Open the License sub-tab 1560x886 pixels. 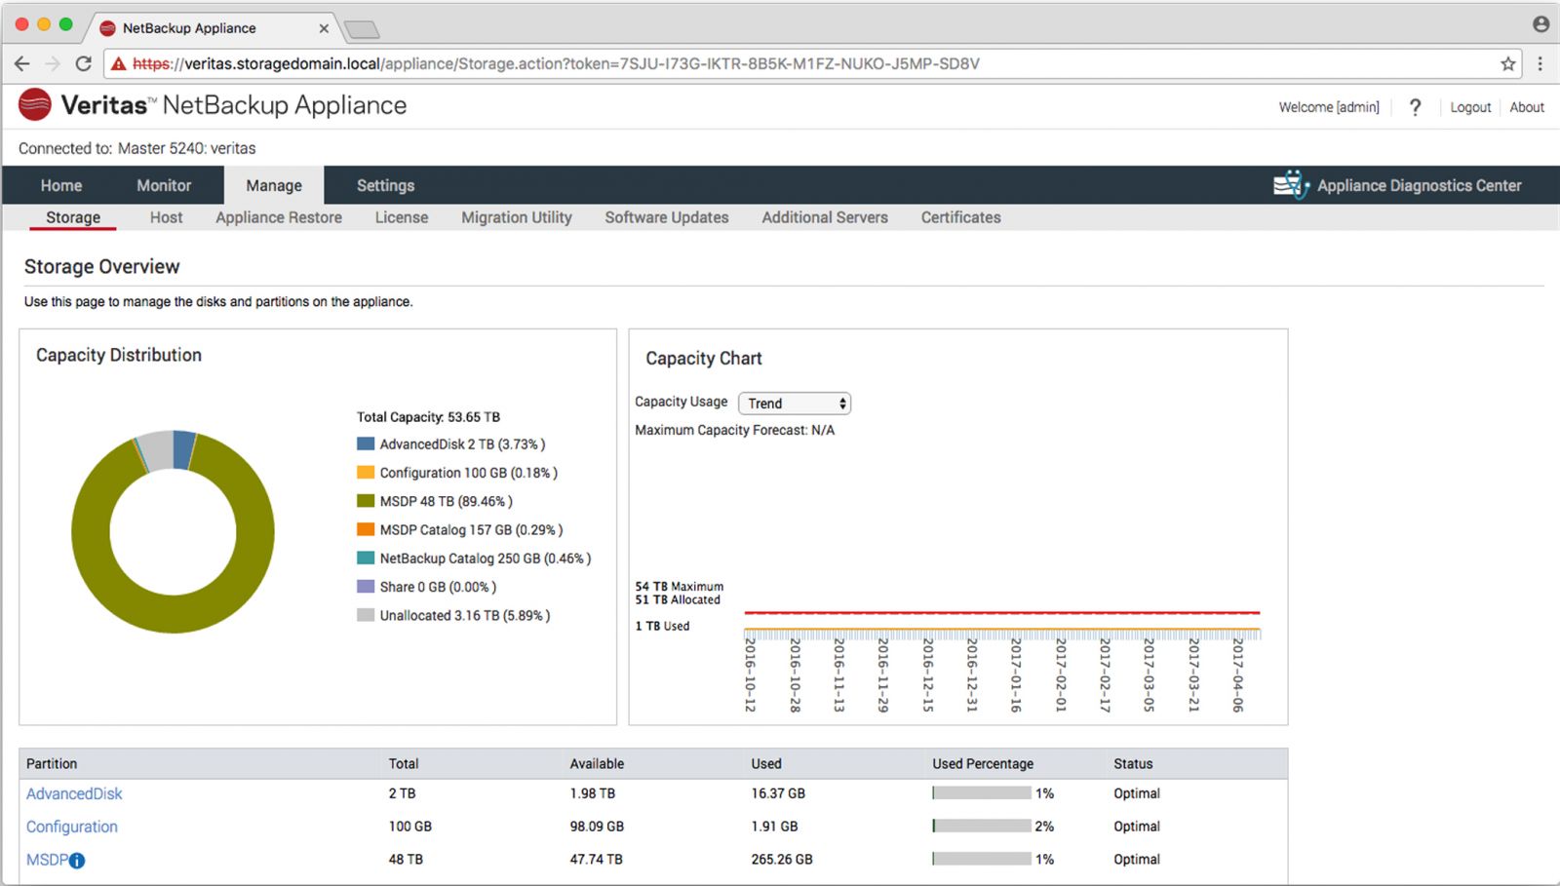pos(402,217)
